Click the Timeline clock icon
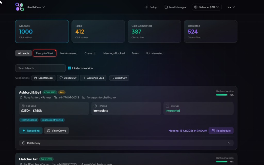The height and width of the screenshot is (165, 264). coord(95,106)
